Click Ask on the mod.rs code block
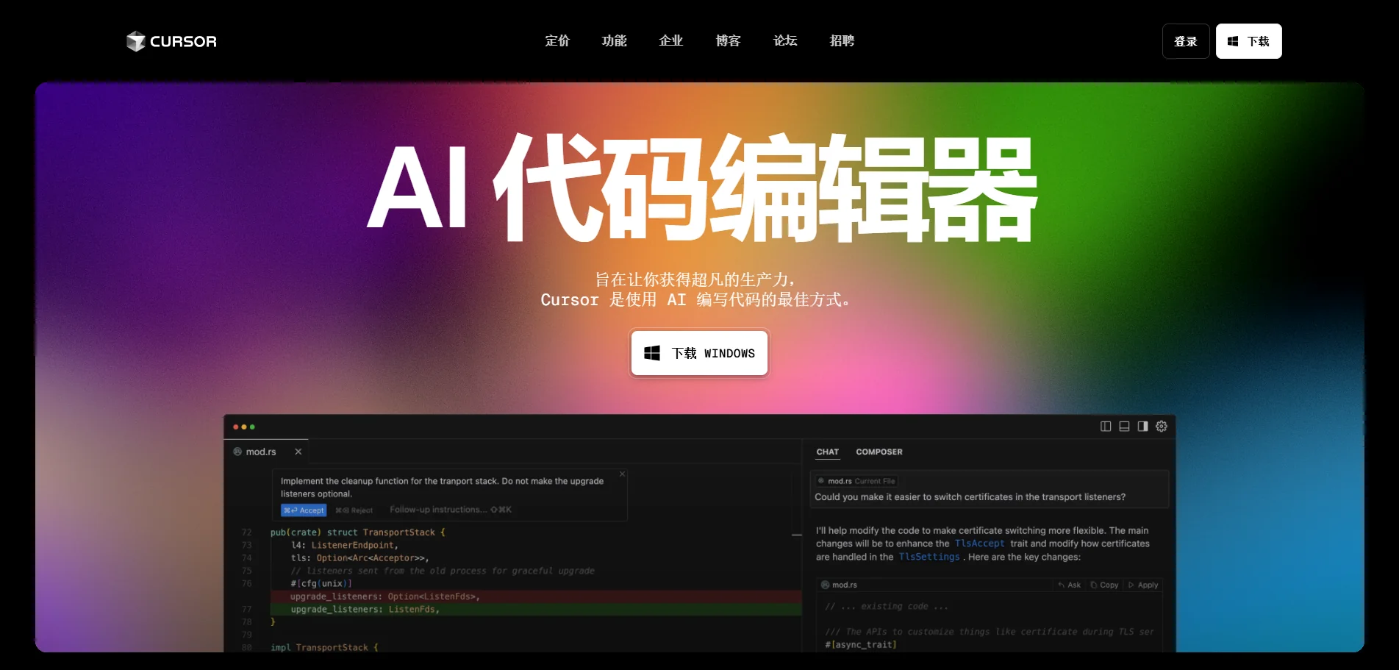This screenshot has width=1399, height=670. pos(1070,585)
